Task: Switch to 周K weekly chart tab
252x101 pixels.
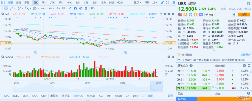Action: (44, 3)
